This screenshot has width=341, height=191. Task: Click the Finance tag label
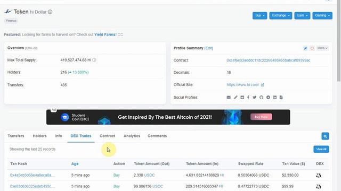[11, 21]
